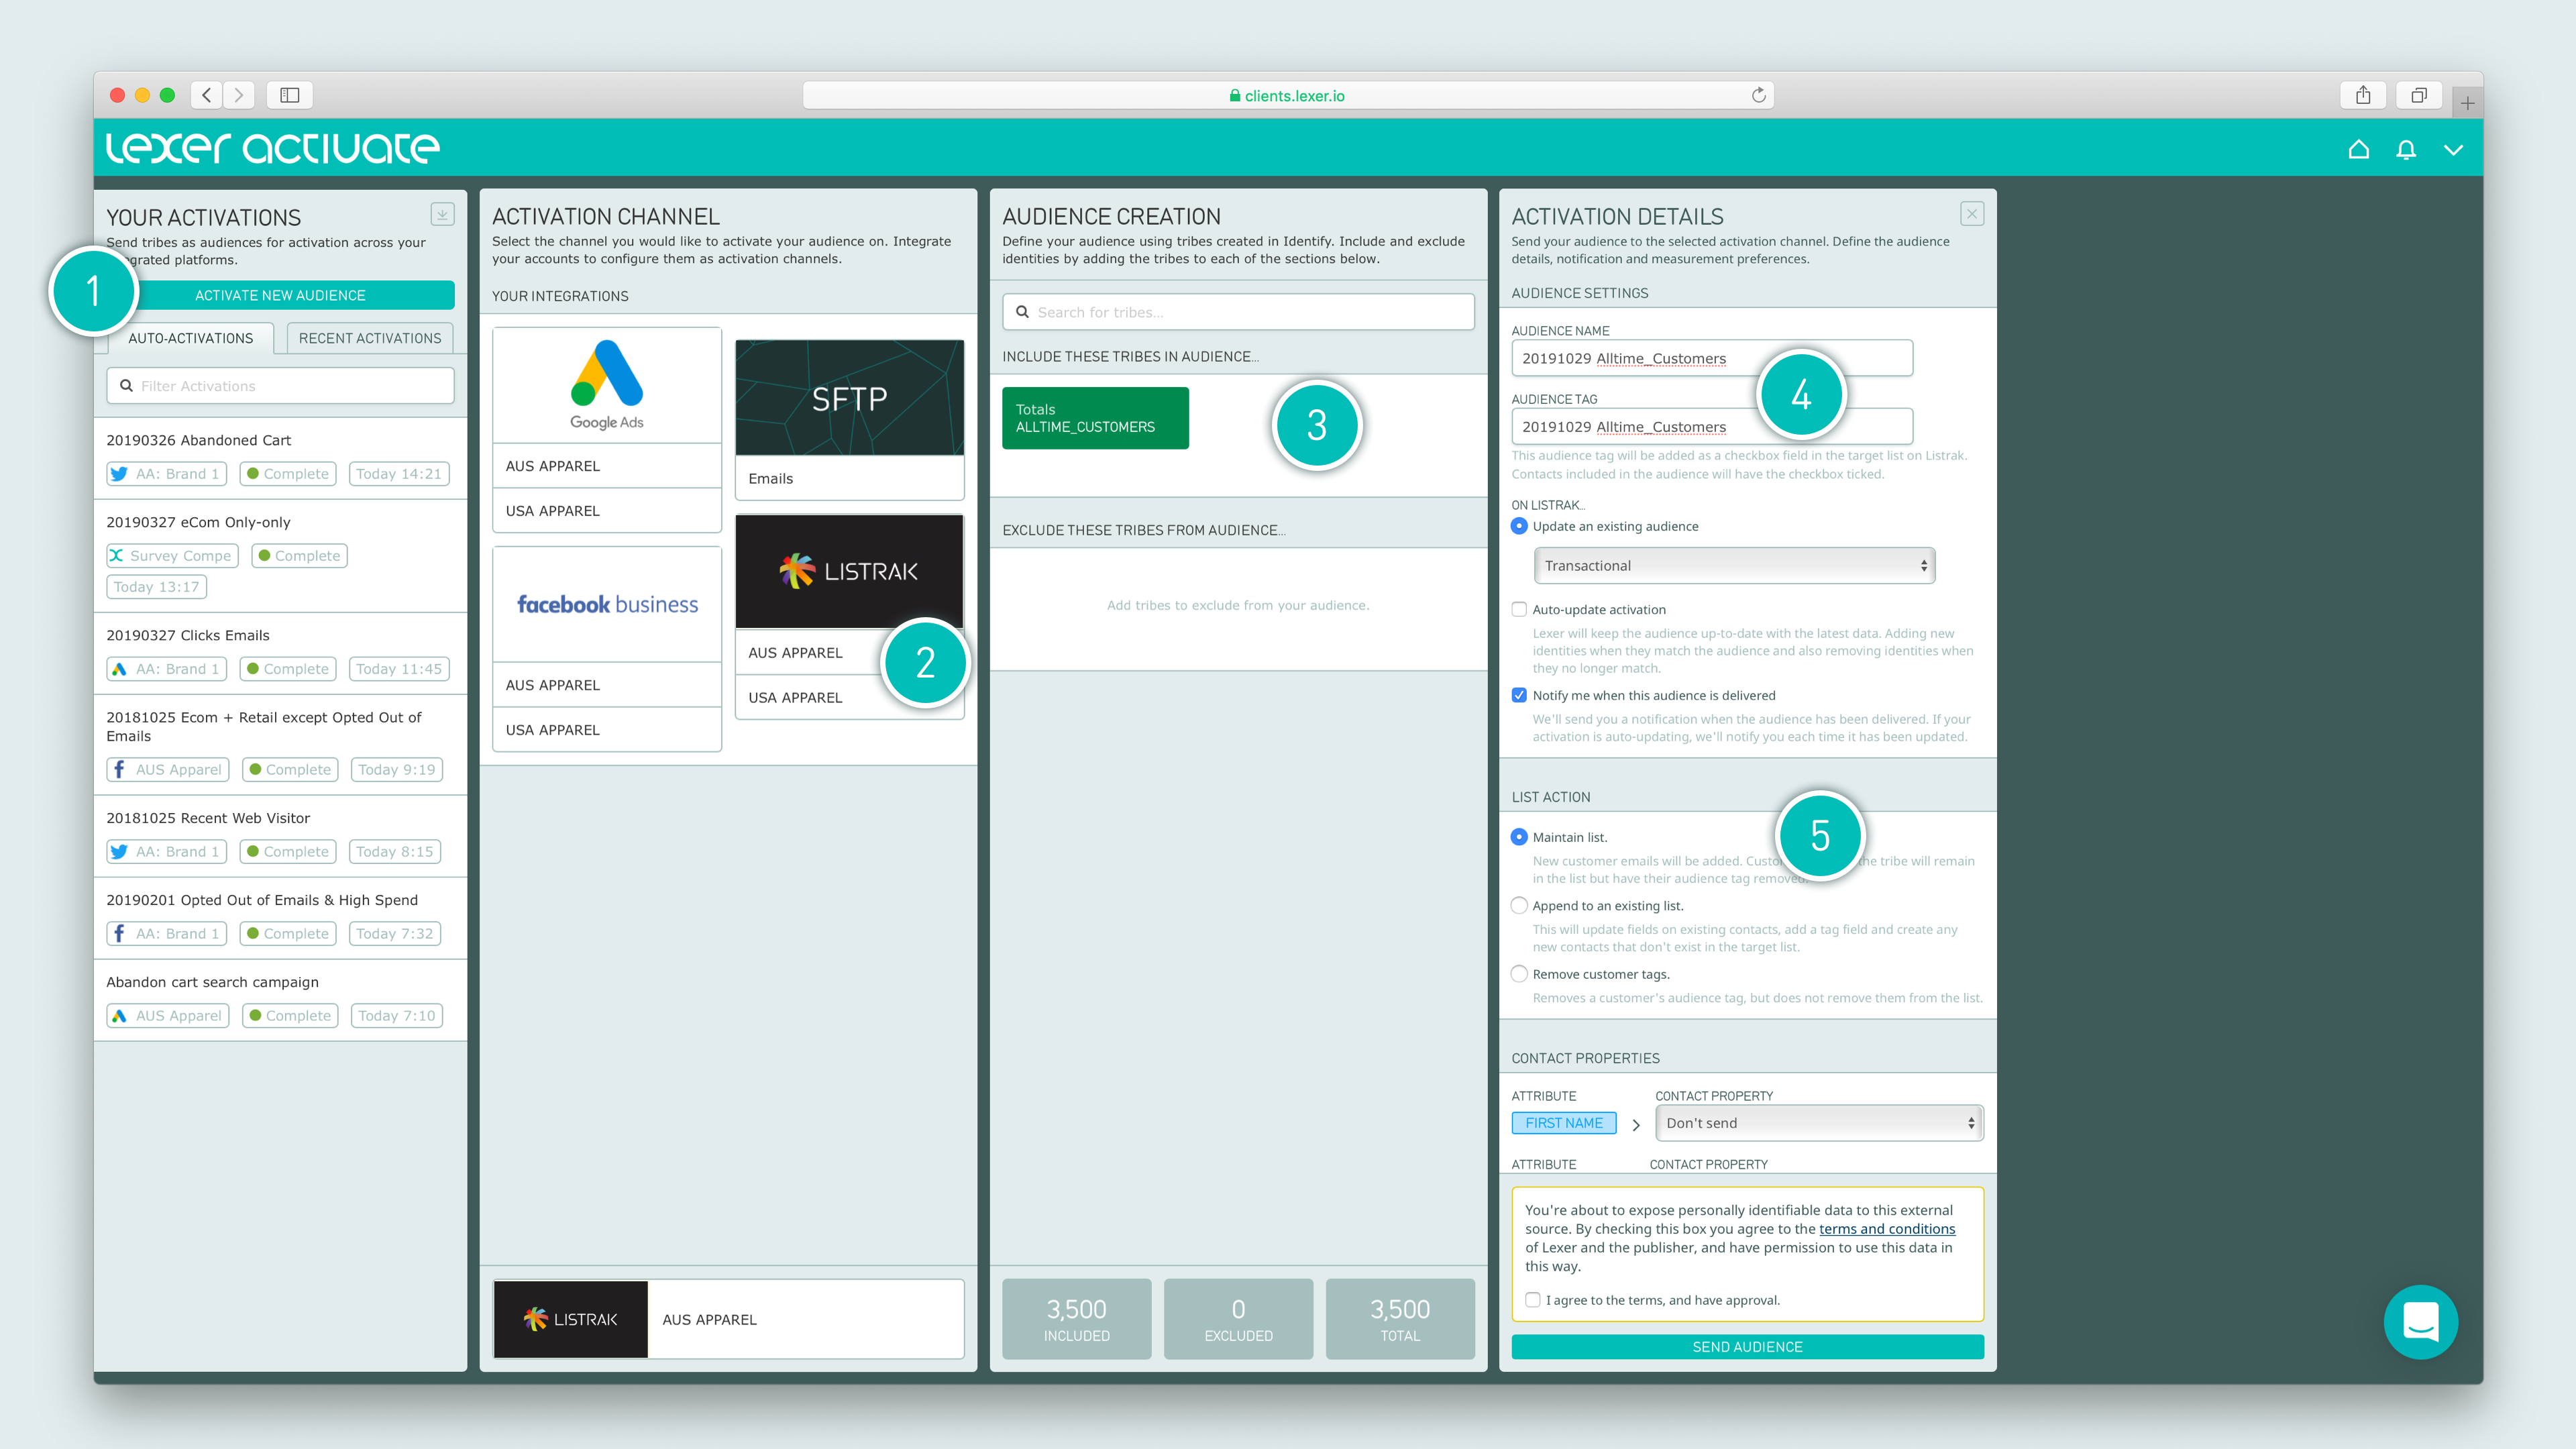Image resolution: width=2576 pixels, height=1449 pixels.
Task: Open the Don't send contact property dropdown
Action: click(x=1819, y=1123)
